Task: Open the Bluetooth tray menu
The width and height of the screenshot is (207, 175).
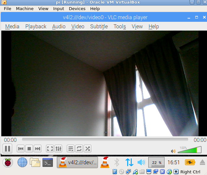Action: (117, 162)
